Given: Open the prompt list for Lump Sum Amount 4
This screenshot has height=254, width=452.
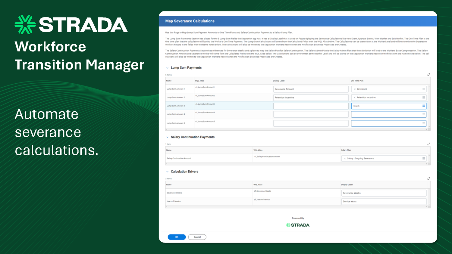Looking at the screenshot, I should click(x=423, y=114).
